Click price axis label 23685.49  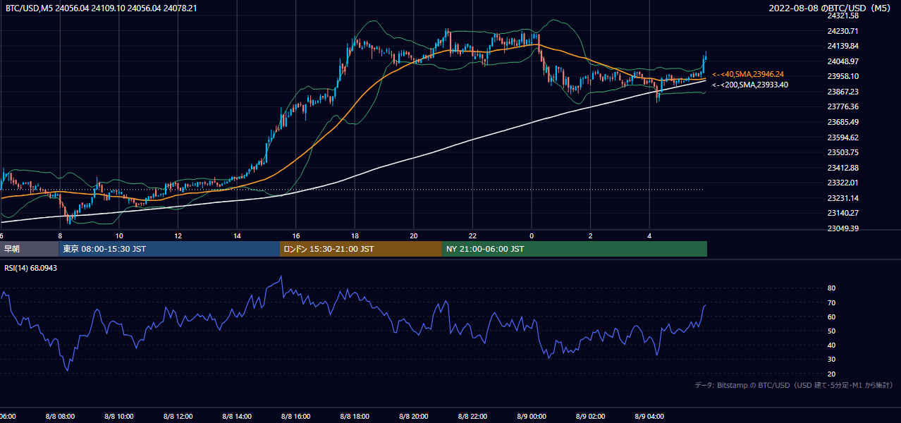pos(843,122)
